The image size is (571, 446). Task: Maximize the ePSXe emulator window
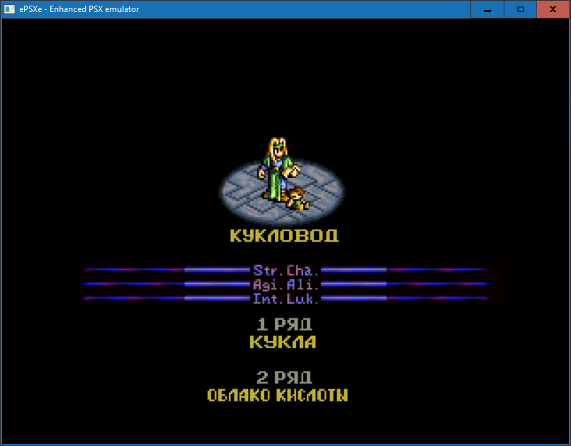tap(521, 9)
